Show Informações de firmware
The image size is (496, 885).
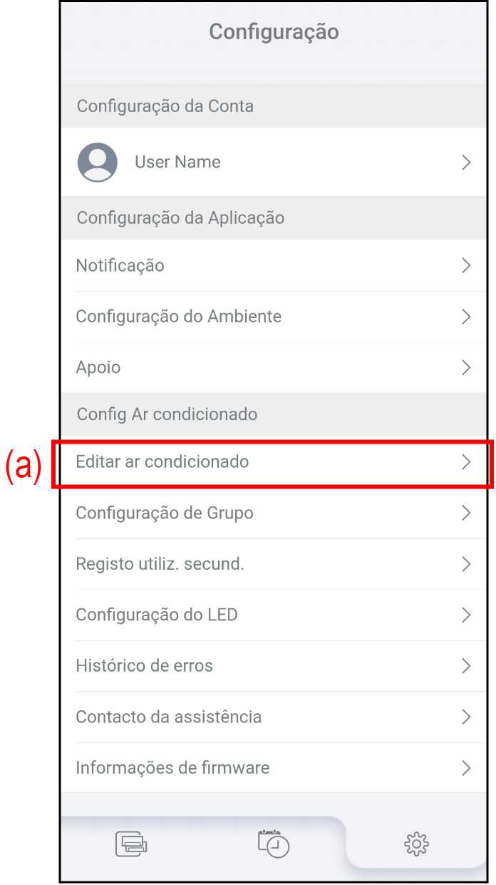[x=172, y=768]
